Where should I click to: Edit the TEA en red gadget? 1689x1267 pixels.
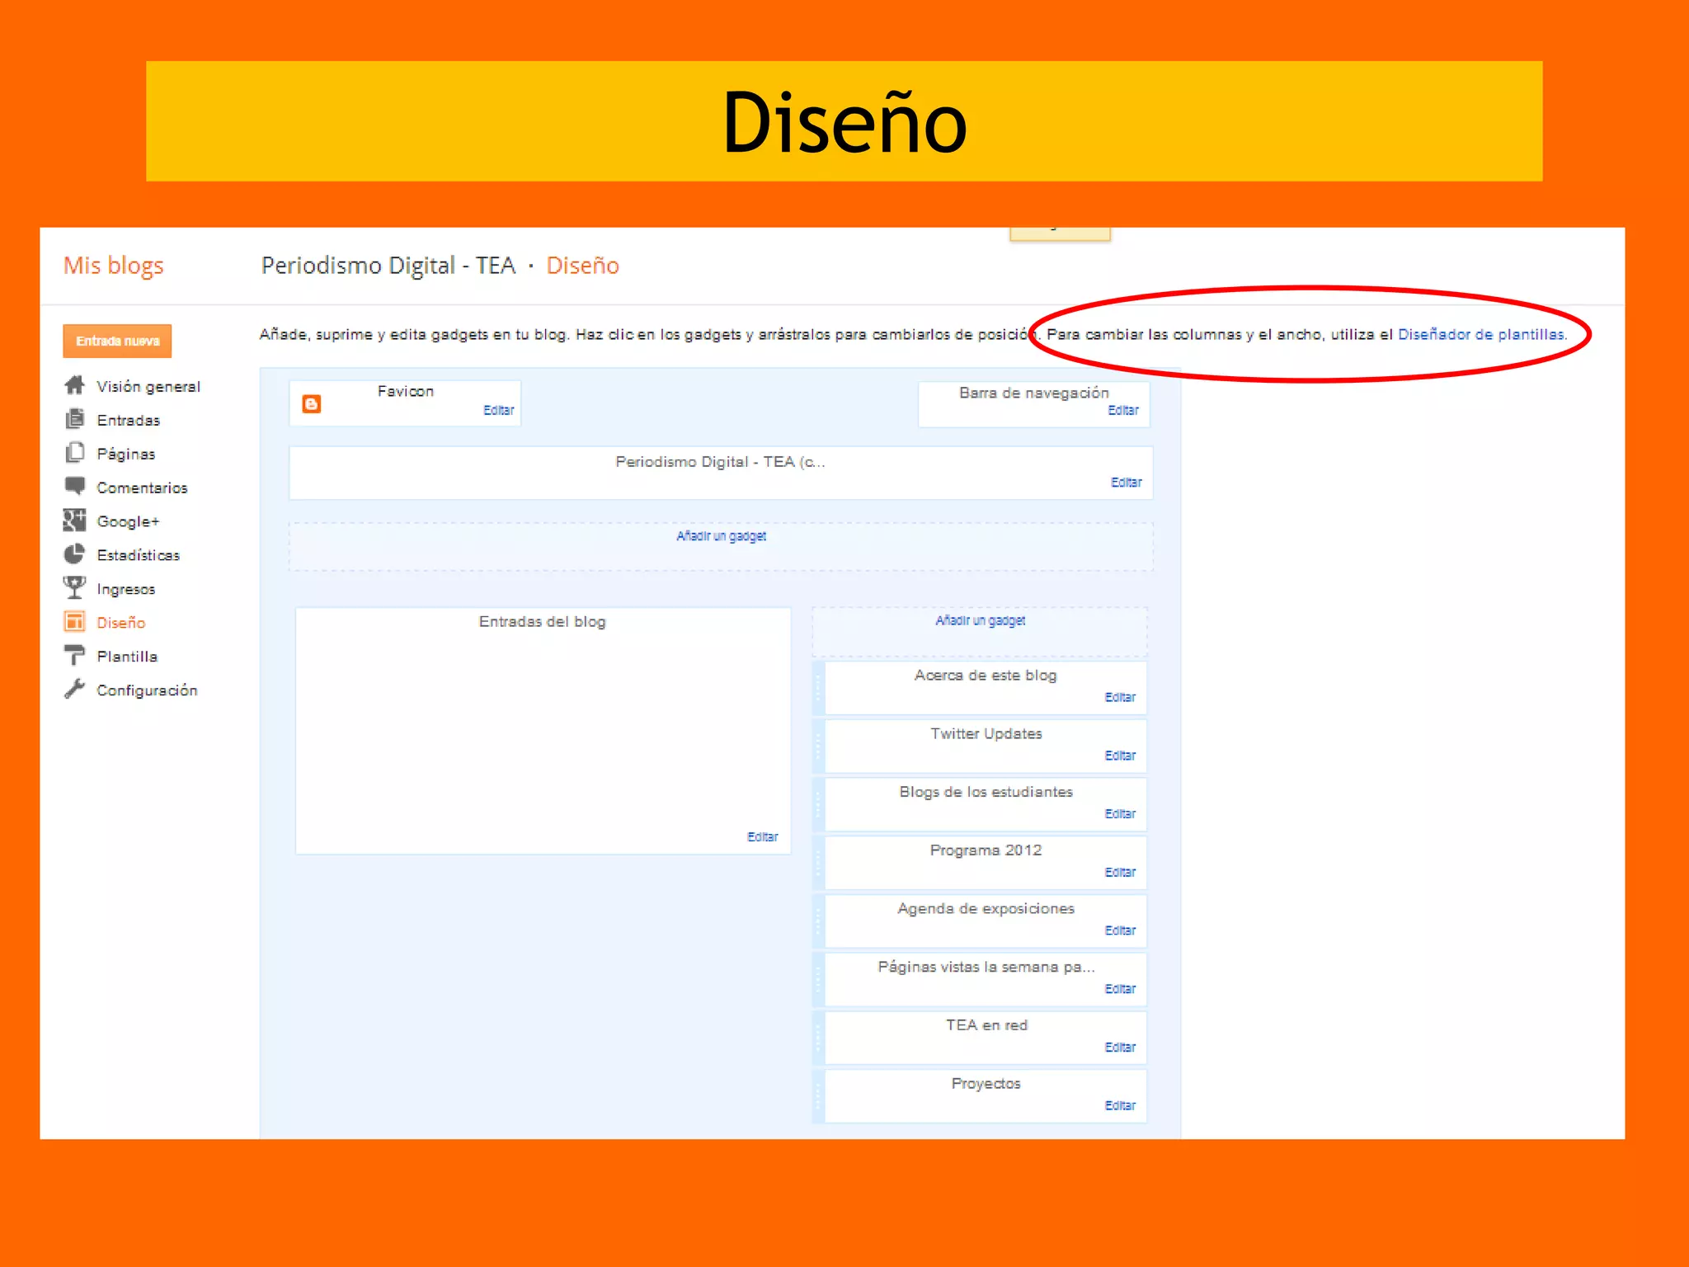[1121, 1048]
